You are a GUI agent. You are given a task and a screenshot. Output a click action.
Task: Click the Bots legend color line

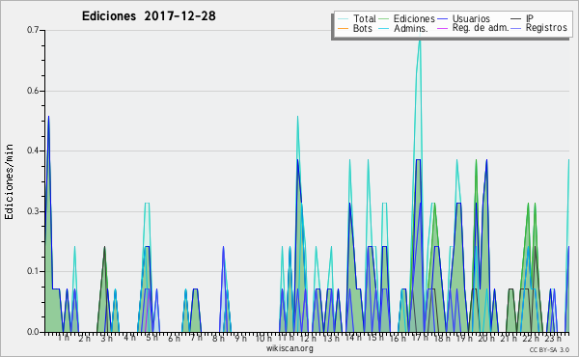click(x=343, y=28)
